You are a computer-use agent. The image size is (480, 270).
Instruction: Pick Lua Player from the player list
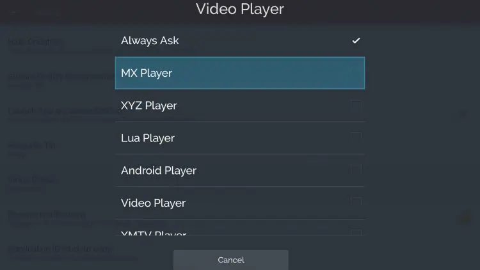pyautogui.click(x=240, y=138)
